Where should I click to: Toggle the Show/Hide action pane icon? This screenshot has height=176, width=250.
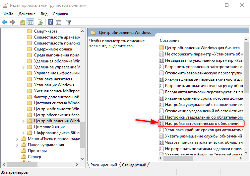[58, 22]
